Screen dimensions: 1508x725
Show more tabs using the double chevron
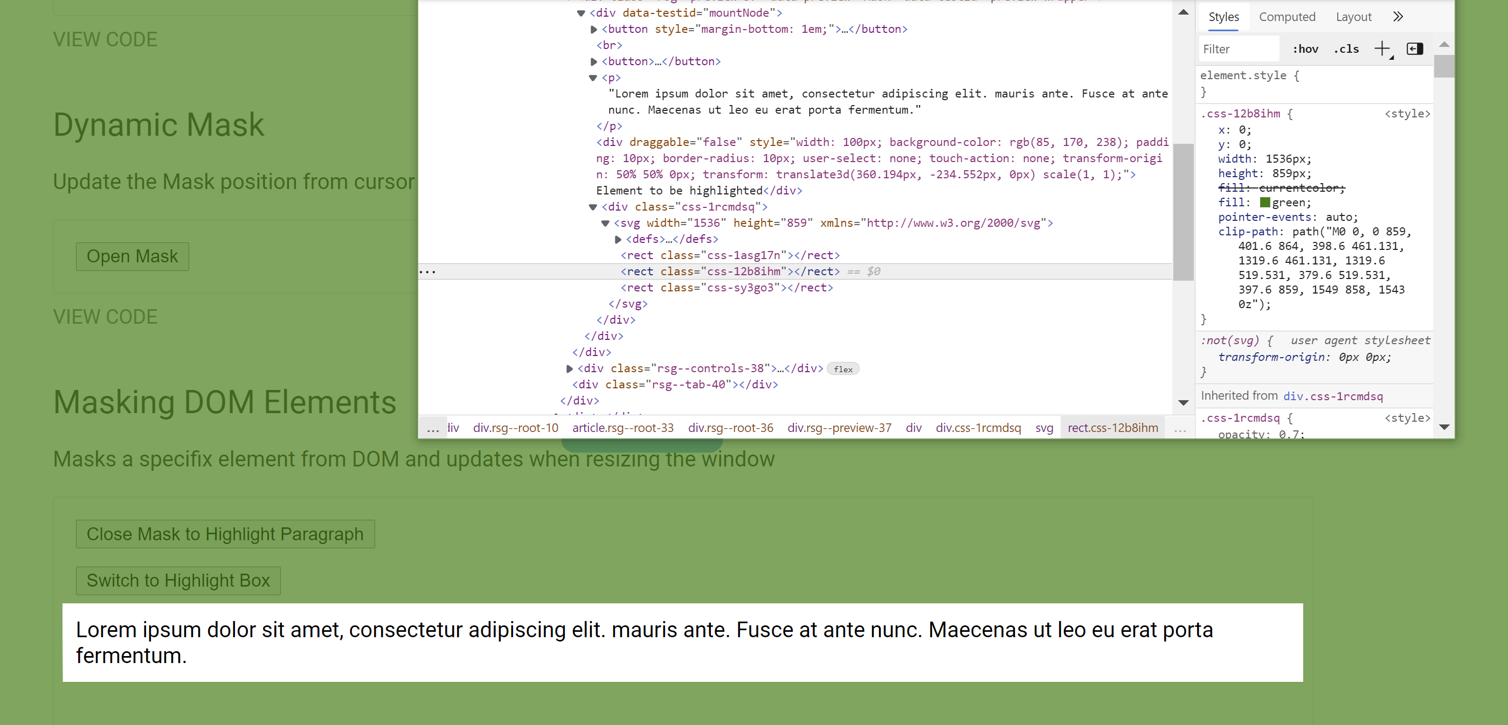pyautogui.click(x=1398, y=17)
